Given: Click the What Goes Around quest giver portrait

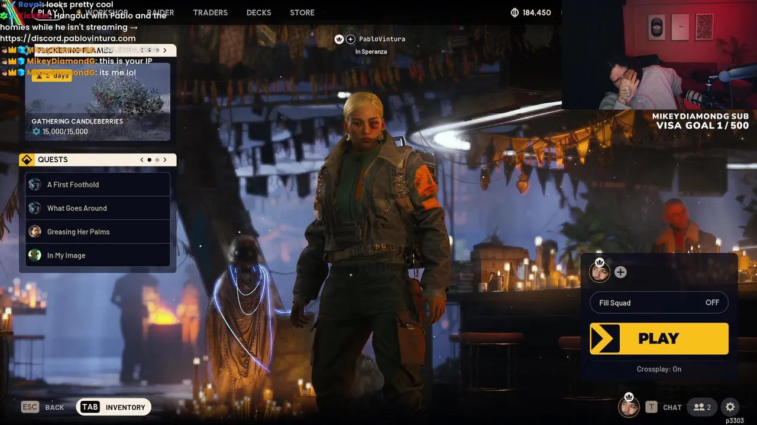Looking at the screenshot, I should (35, 208).
